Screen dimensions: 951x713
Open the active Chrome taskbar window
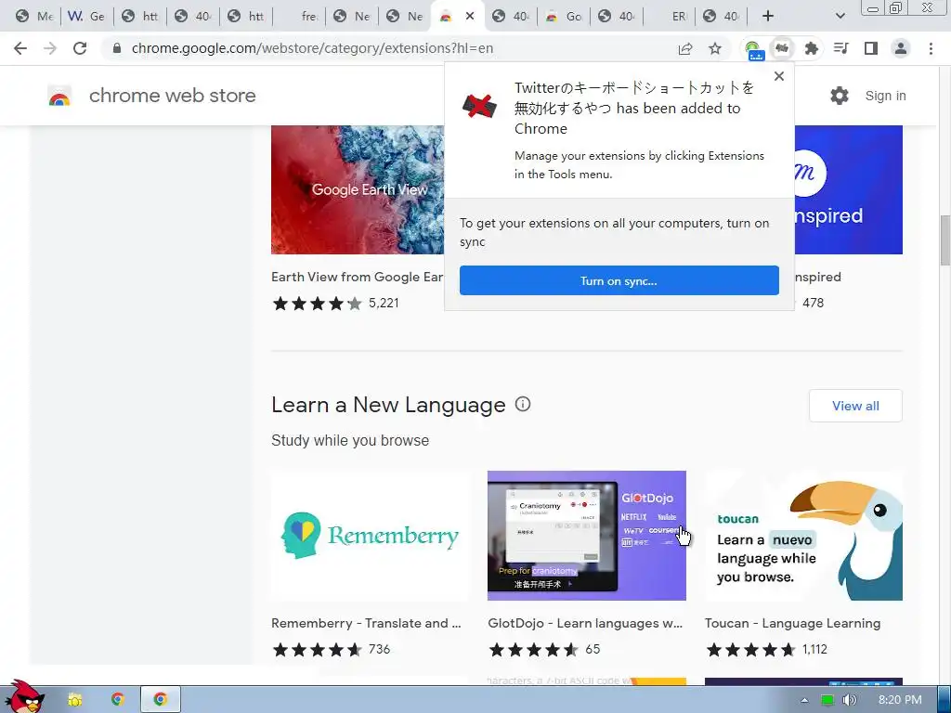[160, 700]
